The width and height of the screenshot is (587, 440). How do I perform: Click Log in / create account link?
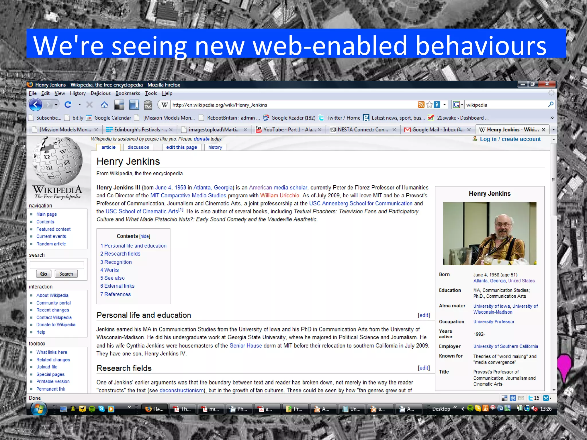pos(510,139)
